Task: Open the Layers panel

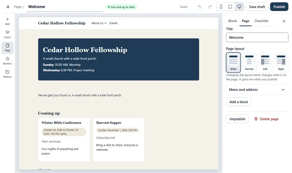Action: (8, 34)
